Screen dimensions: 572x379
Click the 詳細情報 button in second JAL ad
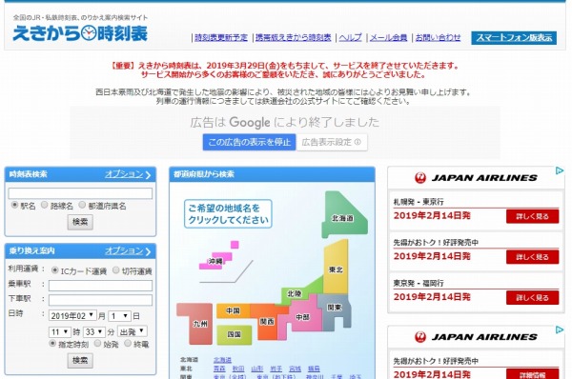point(532,374)
